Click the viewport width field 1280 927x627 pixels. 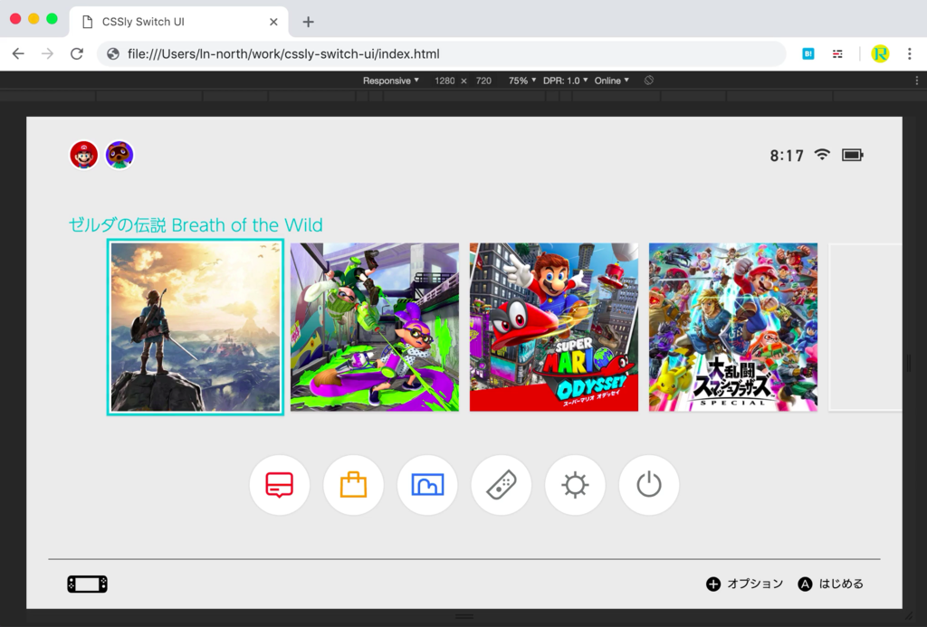point(444,81)
